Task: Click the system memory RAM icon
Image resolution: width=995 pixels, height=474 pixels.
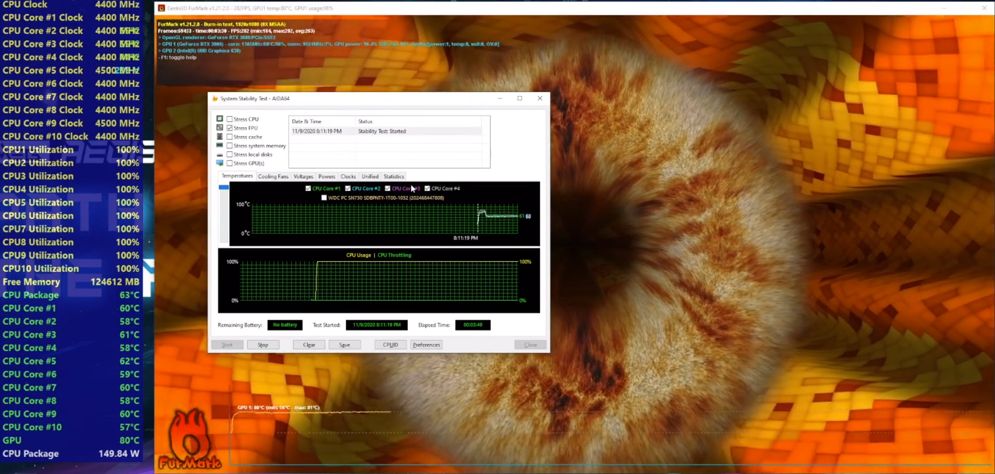Action: pos(220,145)
